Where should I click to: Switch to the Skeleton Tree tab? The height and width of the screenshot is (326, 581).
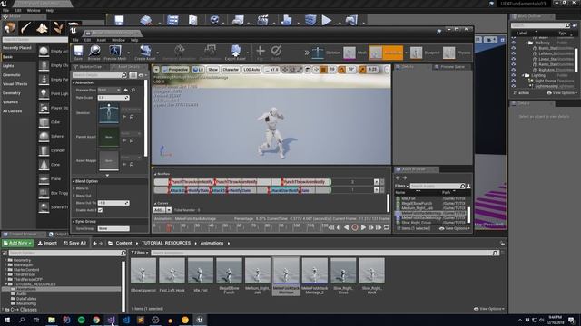pos(88,66)
